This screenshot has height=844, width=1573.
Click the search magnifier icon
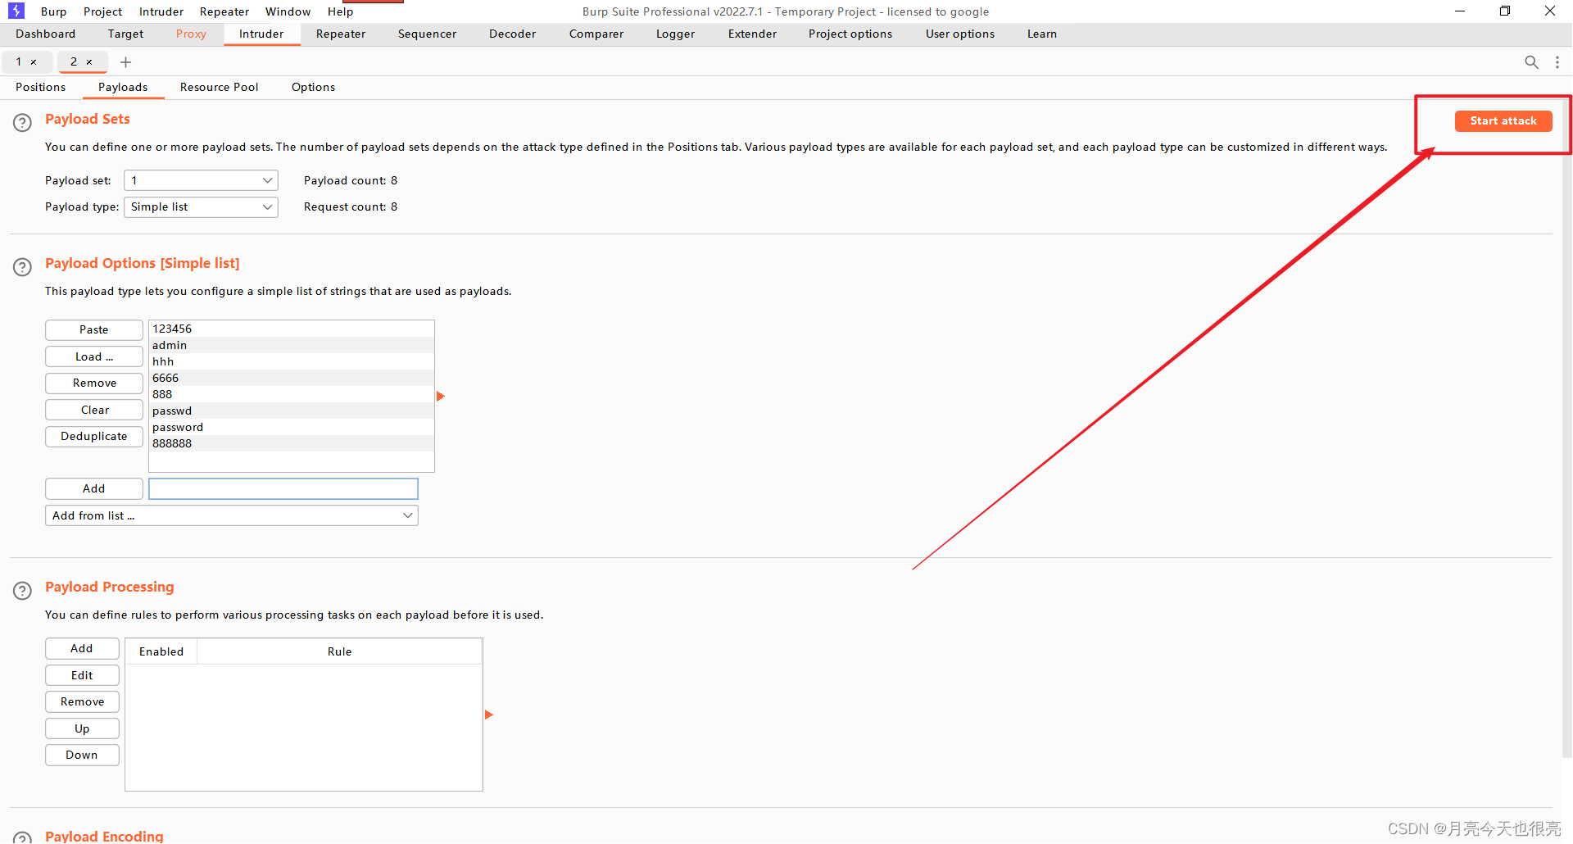(1531, 62)
